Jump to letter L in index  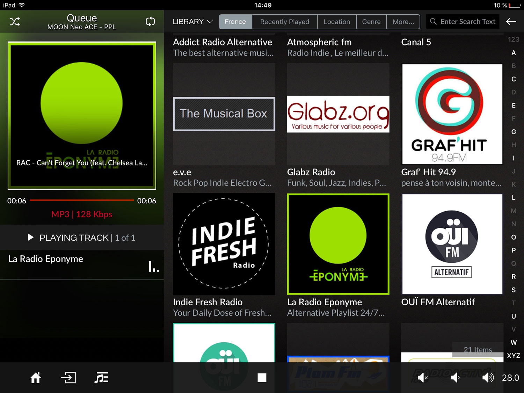[514, 197]
